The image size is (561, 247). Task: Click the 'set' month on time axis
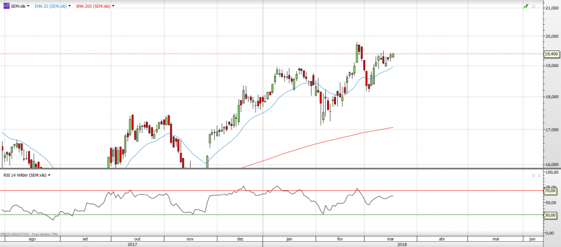point(85,239)
